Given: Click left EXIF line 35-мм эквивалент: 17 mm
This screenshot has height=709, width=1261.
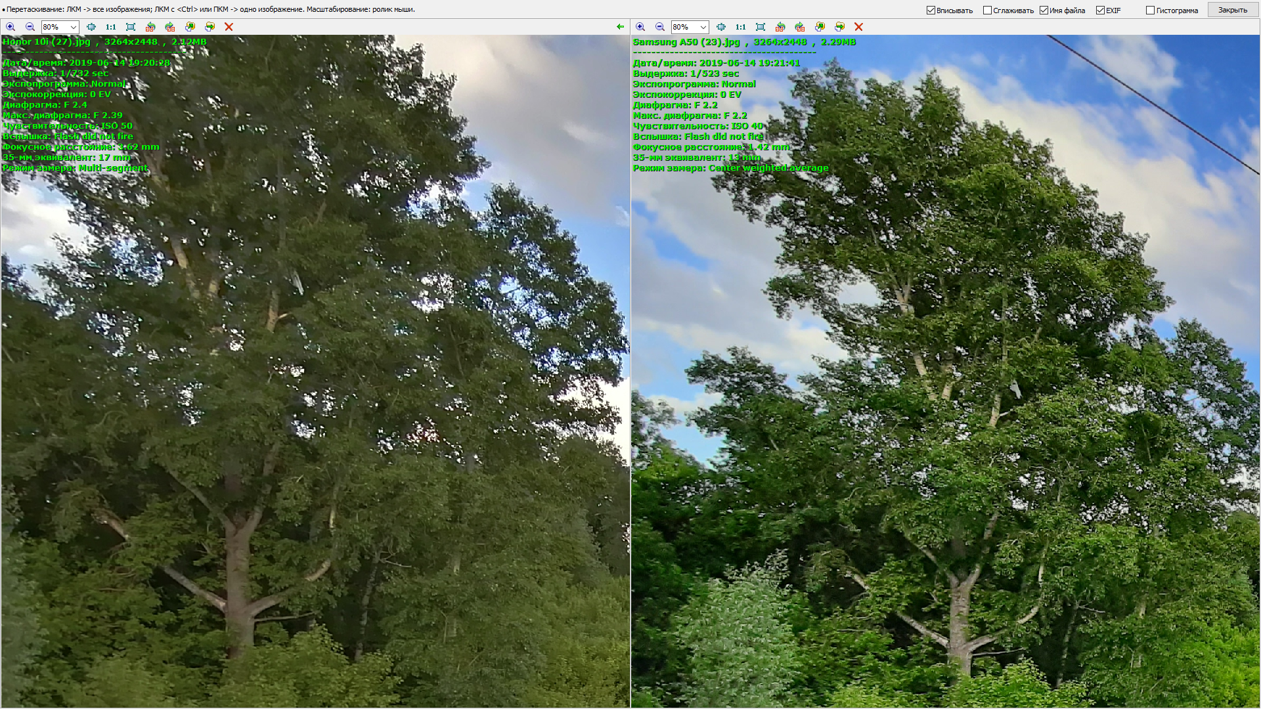Looking at the screenshot, I should pyautogui.click(x=66, y=158).
